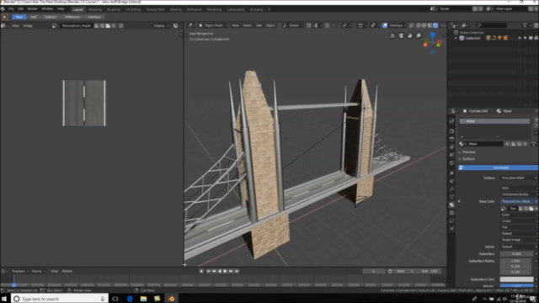The image size is (539, 303).
Task: Open image file browser in Base Color
Action: point(531,209)
